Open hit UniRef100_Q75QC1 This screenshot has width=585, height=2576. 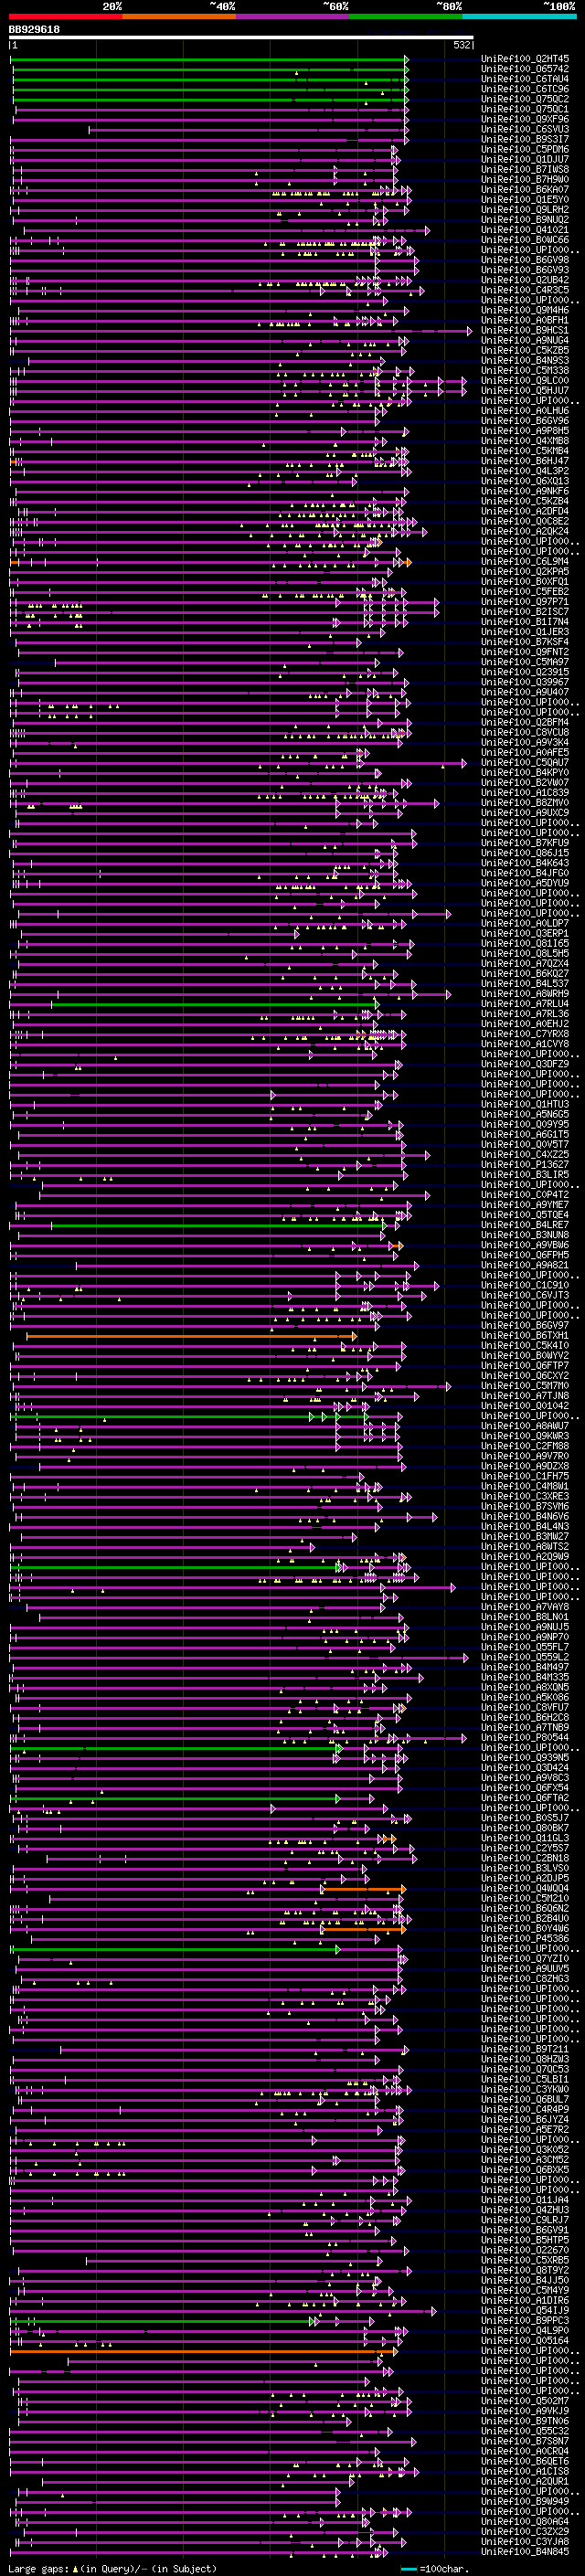click(x=525, y=109)
